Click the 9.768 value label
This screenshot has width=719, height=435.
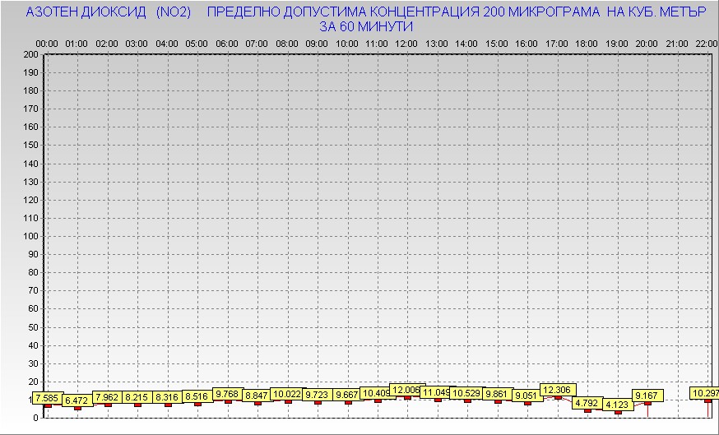(226, 395)
